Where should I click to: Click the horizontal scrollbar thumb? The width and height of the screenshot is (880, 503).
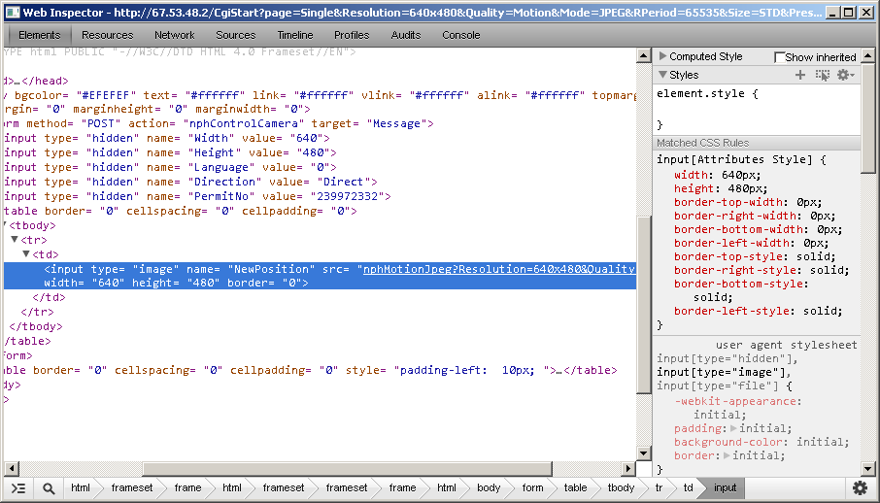[347, 468]
